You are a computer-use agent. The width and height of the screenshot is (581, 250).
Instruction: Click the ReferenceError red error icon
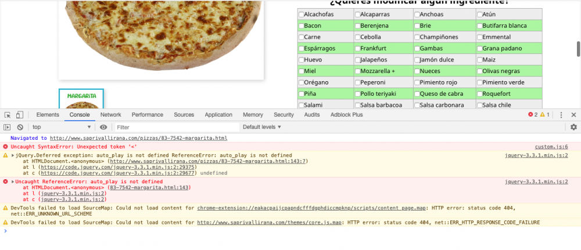pyautogui.click(x=5, y=182)
